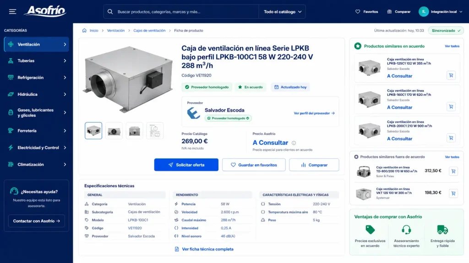Go to Inicio breadcrumb
Screen dimensions: 469x263
(94, 31)
